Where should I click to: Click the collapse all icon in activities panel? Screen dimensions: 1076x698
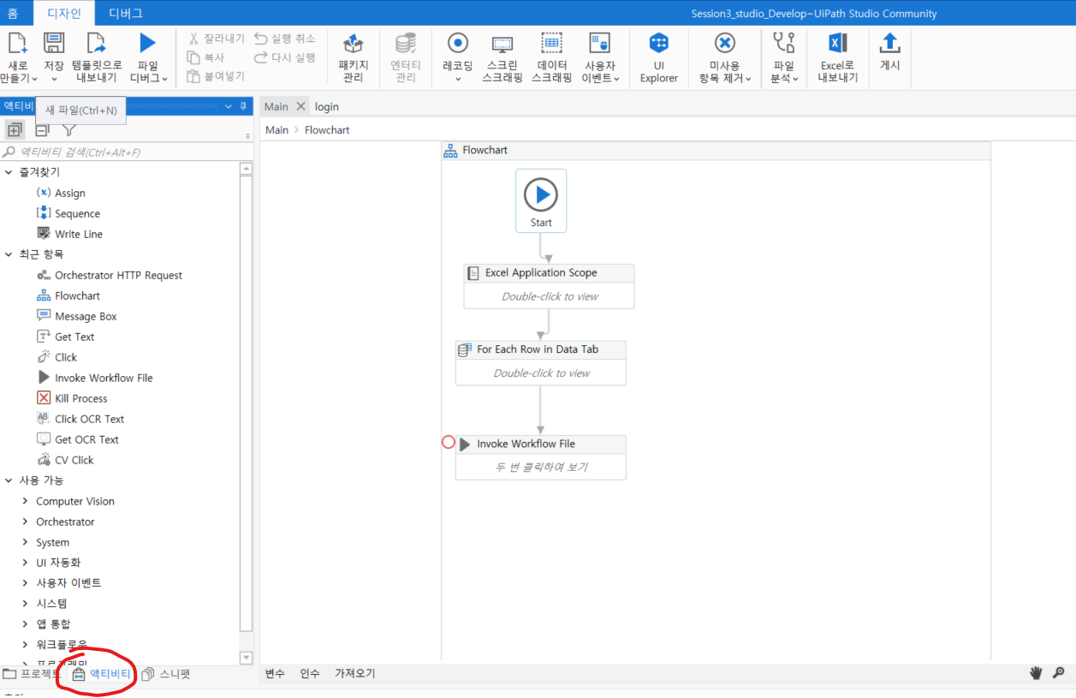[41, 130]
